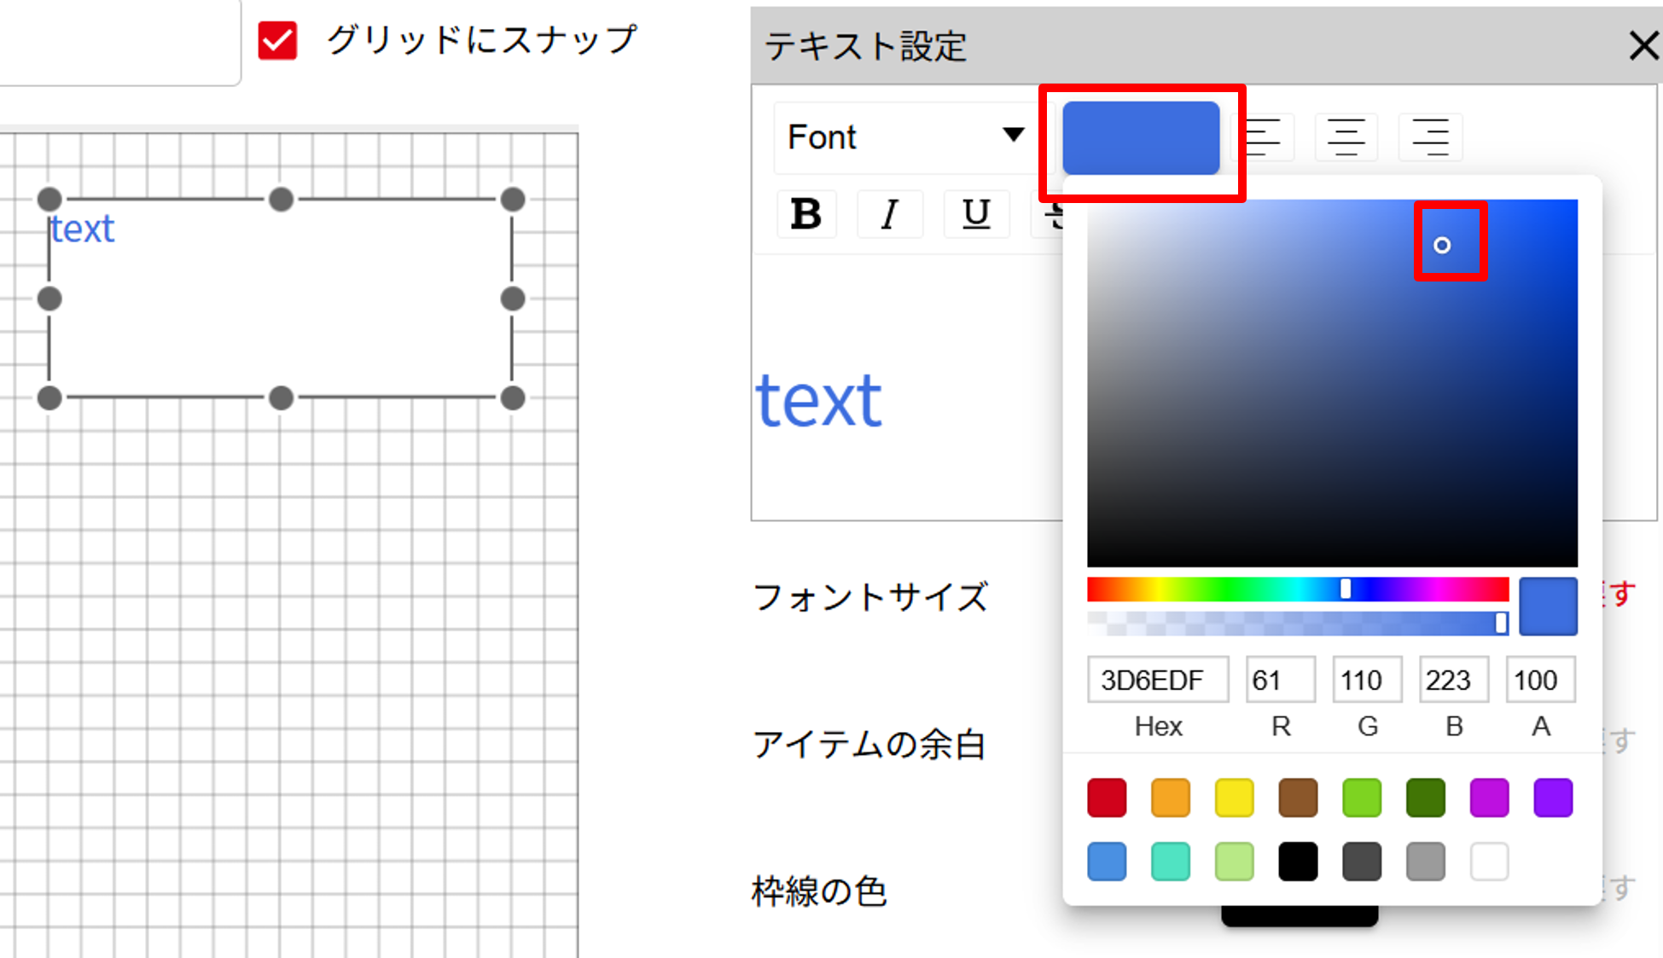Screen dimensions: 1663x958
Task: Pick the dark green preset swatch
Action: (1426, 798)
